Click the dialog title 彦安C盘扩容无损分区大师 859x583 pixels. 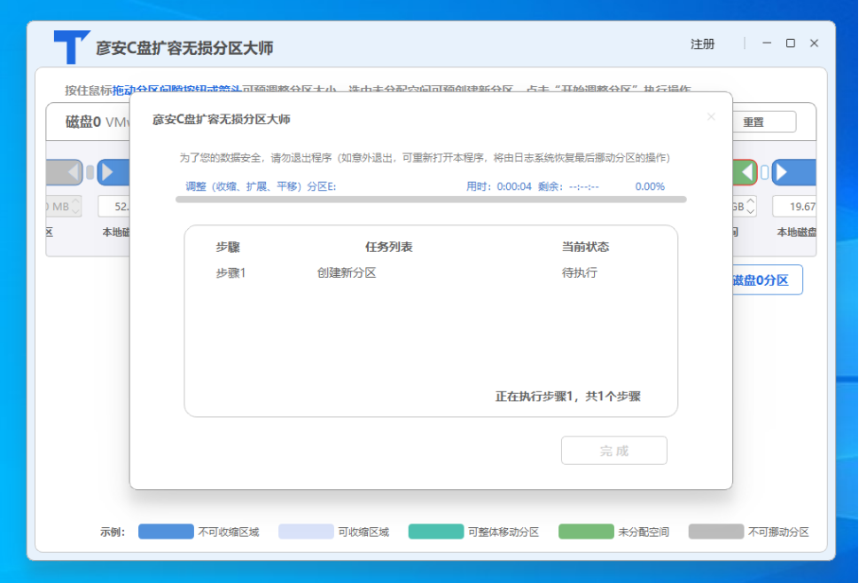(222, 119)
